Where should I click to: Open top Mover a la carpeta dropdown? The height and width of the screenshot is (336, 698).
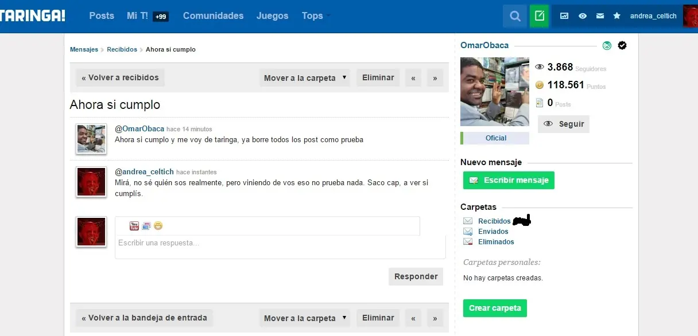[304, 78]
